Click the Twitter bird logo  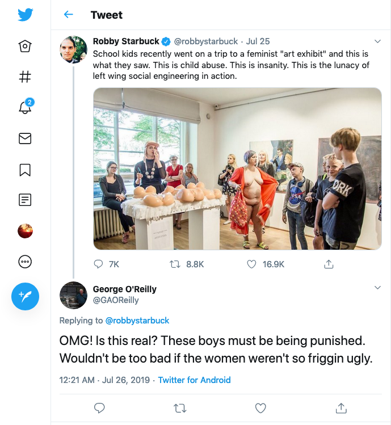[x=25, y=15]
